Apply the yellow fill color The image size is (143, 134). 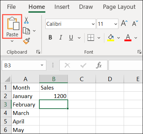(x=111, y=38)
